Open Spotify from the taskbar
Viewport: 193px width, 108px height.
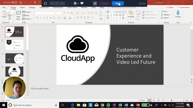108,105
